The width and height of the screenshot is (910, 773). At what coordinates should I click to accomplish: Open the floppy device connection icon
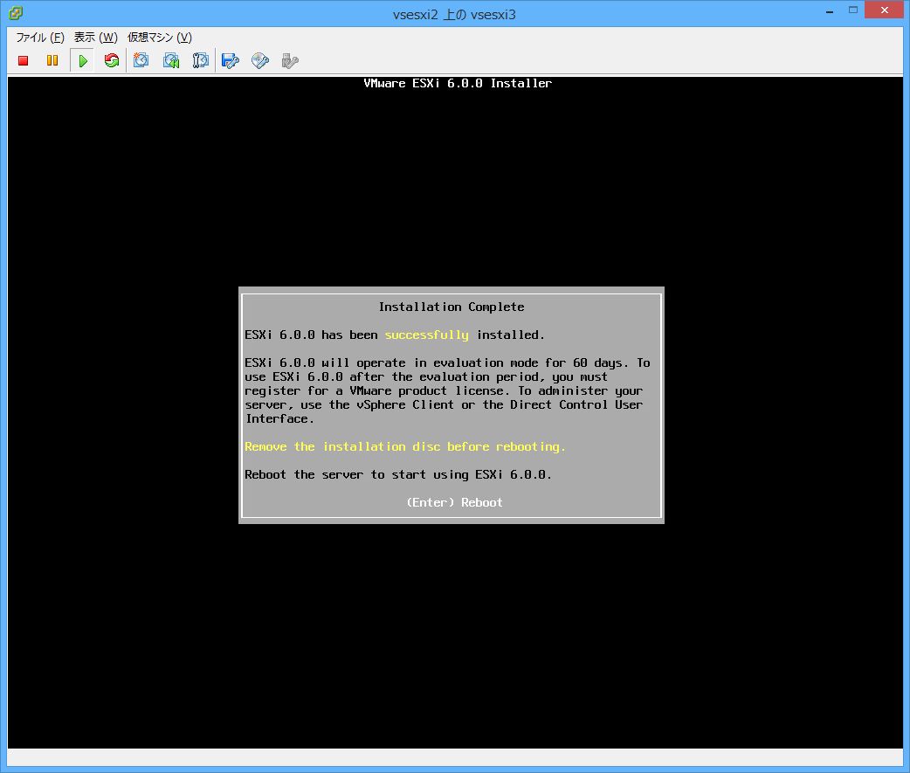coord(231,60)
